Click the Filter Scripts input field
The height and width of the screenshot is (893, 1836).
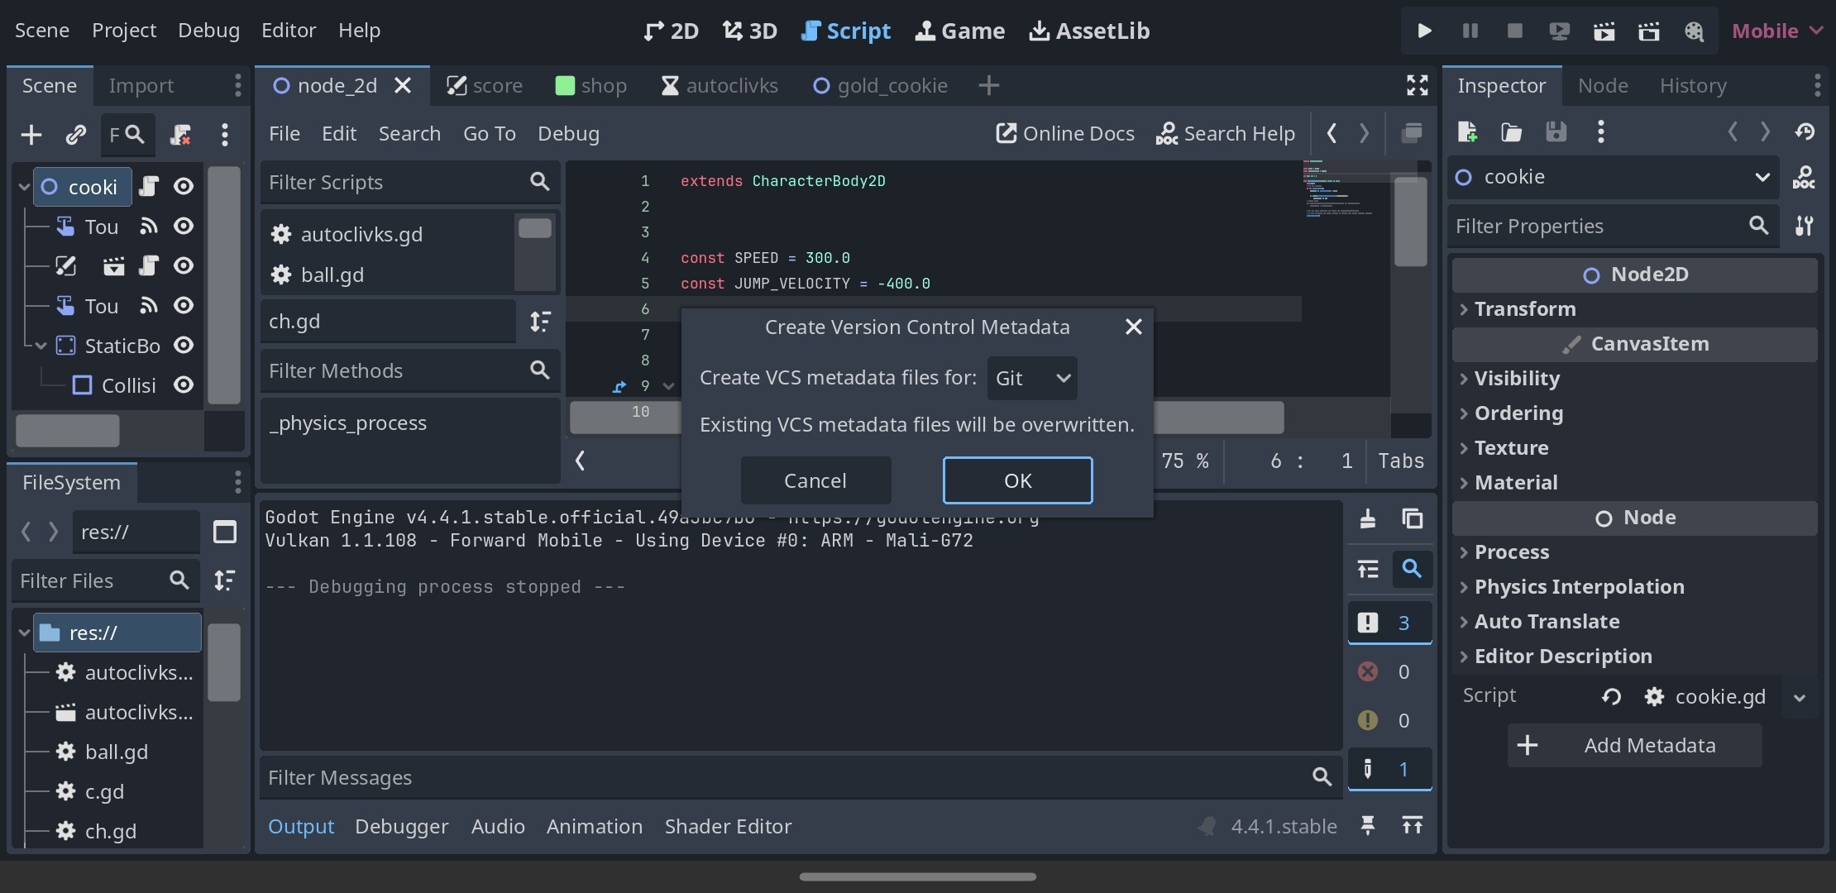(409, 182)
